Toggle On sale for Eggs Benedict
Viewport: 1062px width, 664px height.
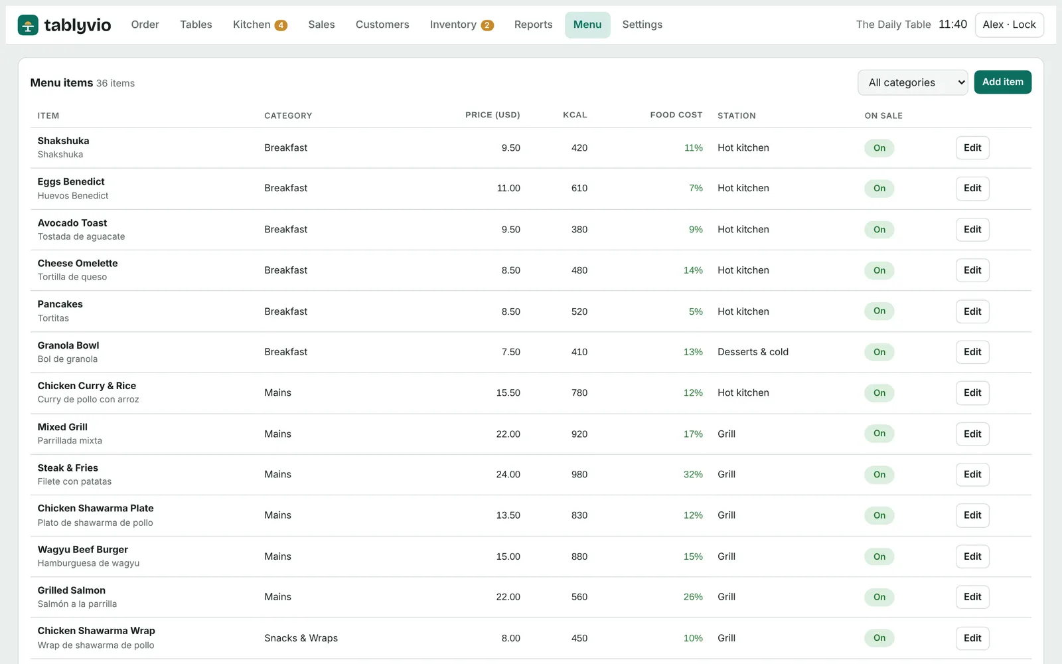(879, 189)
